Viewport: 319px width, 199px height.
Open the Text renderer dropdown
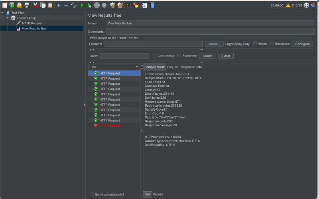[x=114, y=67]
